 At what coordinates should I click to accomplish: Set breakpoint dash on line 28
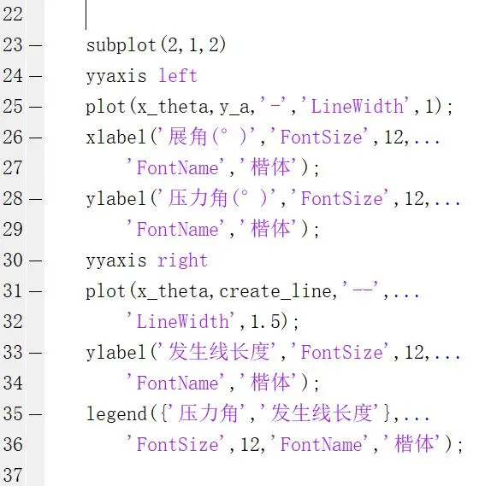pos(36,199)
